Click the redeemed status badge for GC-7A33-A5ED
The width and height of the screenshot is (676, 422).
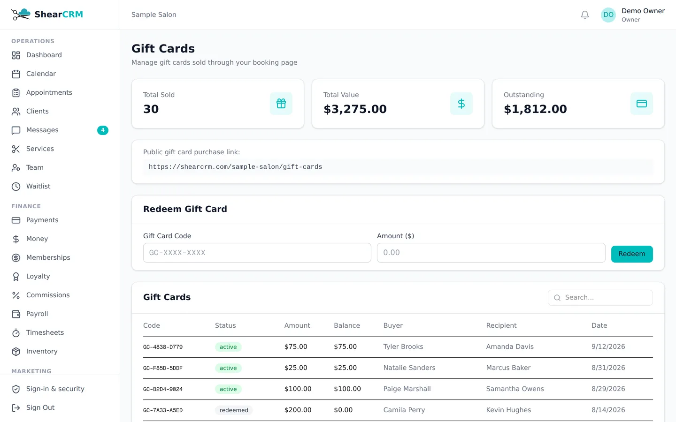(234, 410)
